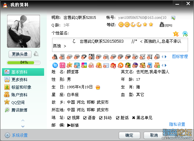Click the colorful app icon
194x141 pixels.
(x=84, y=65)
